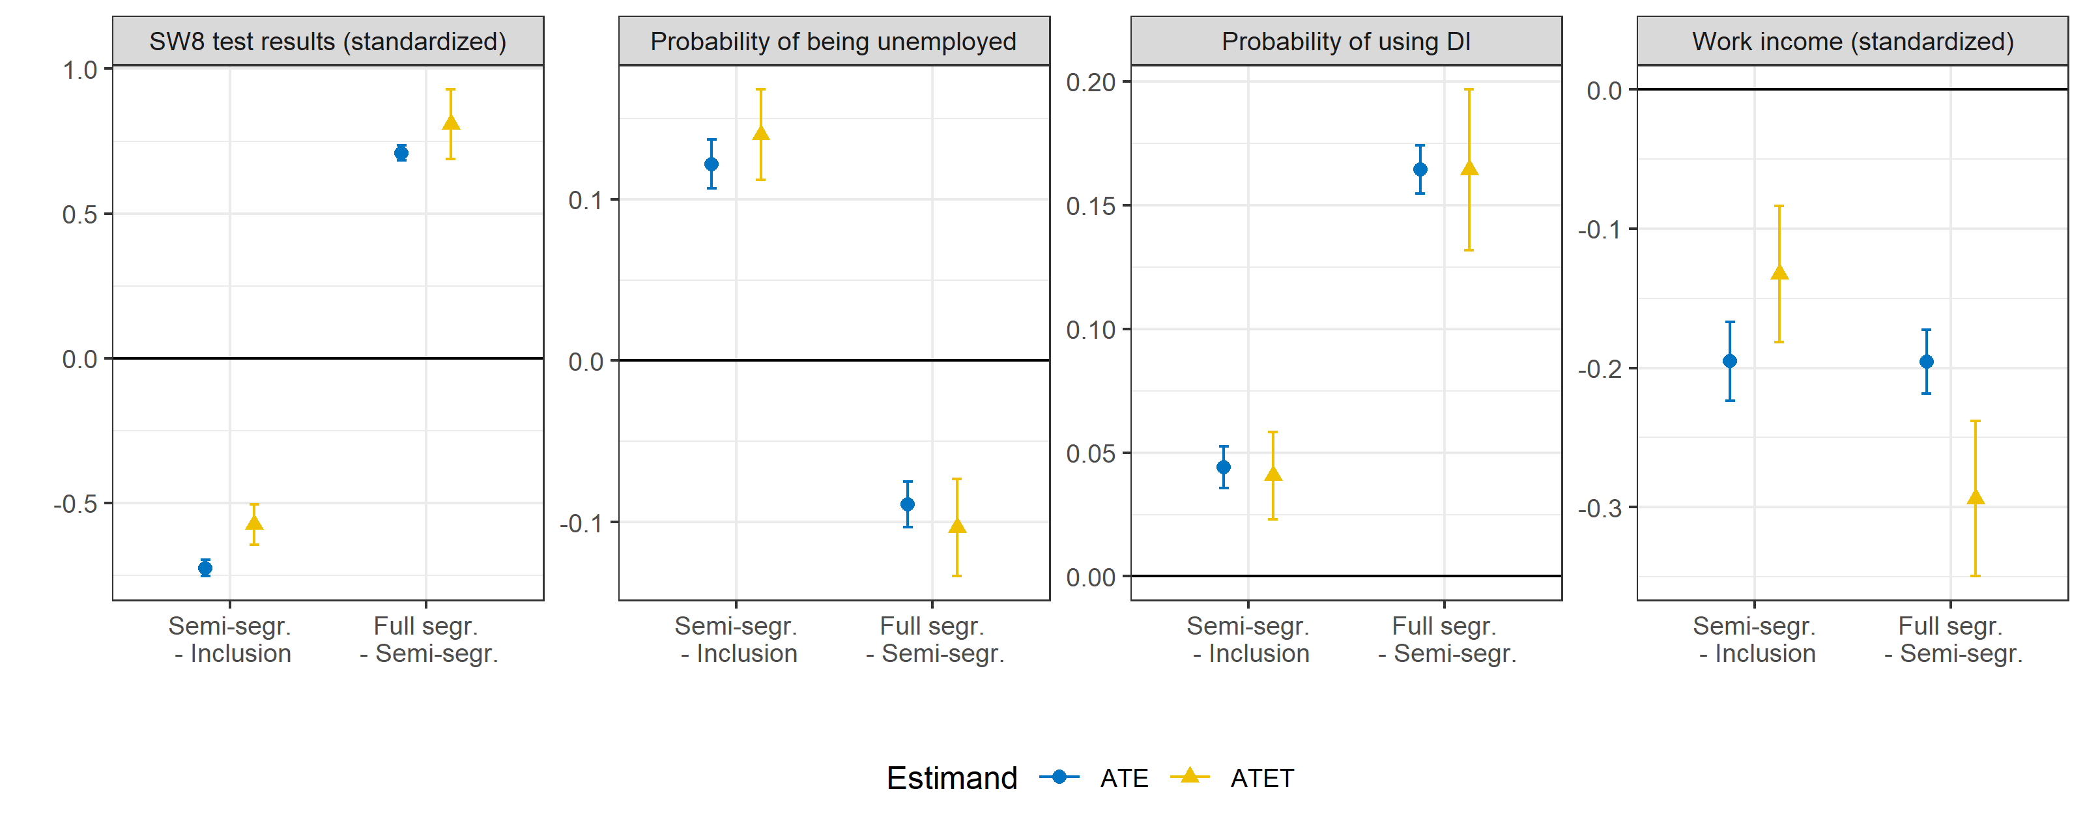This screenshot has height=834, width=2085.
Task: Click the "Estimand" legend title
Action: [952, 778]
